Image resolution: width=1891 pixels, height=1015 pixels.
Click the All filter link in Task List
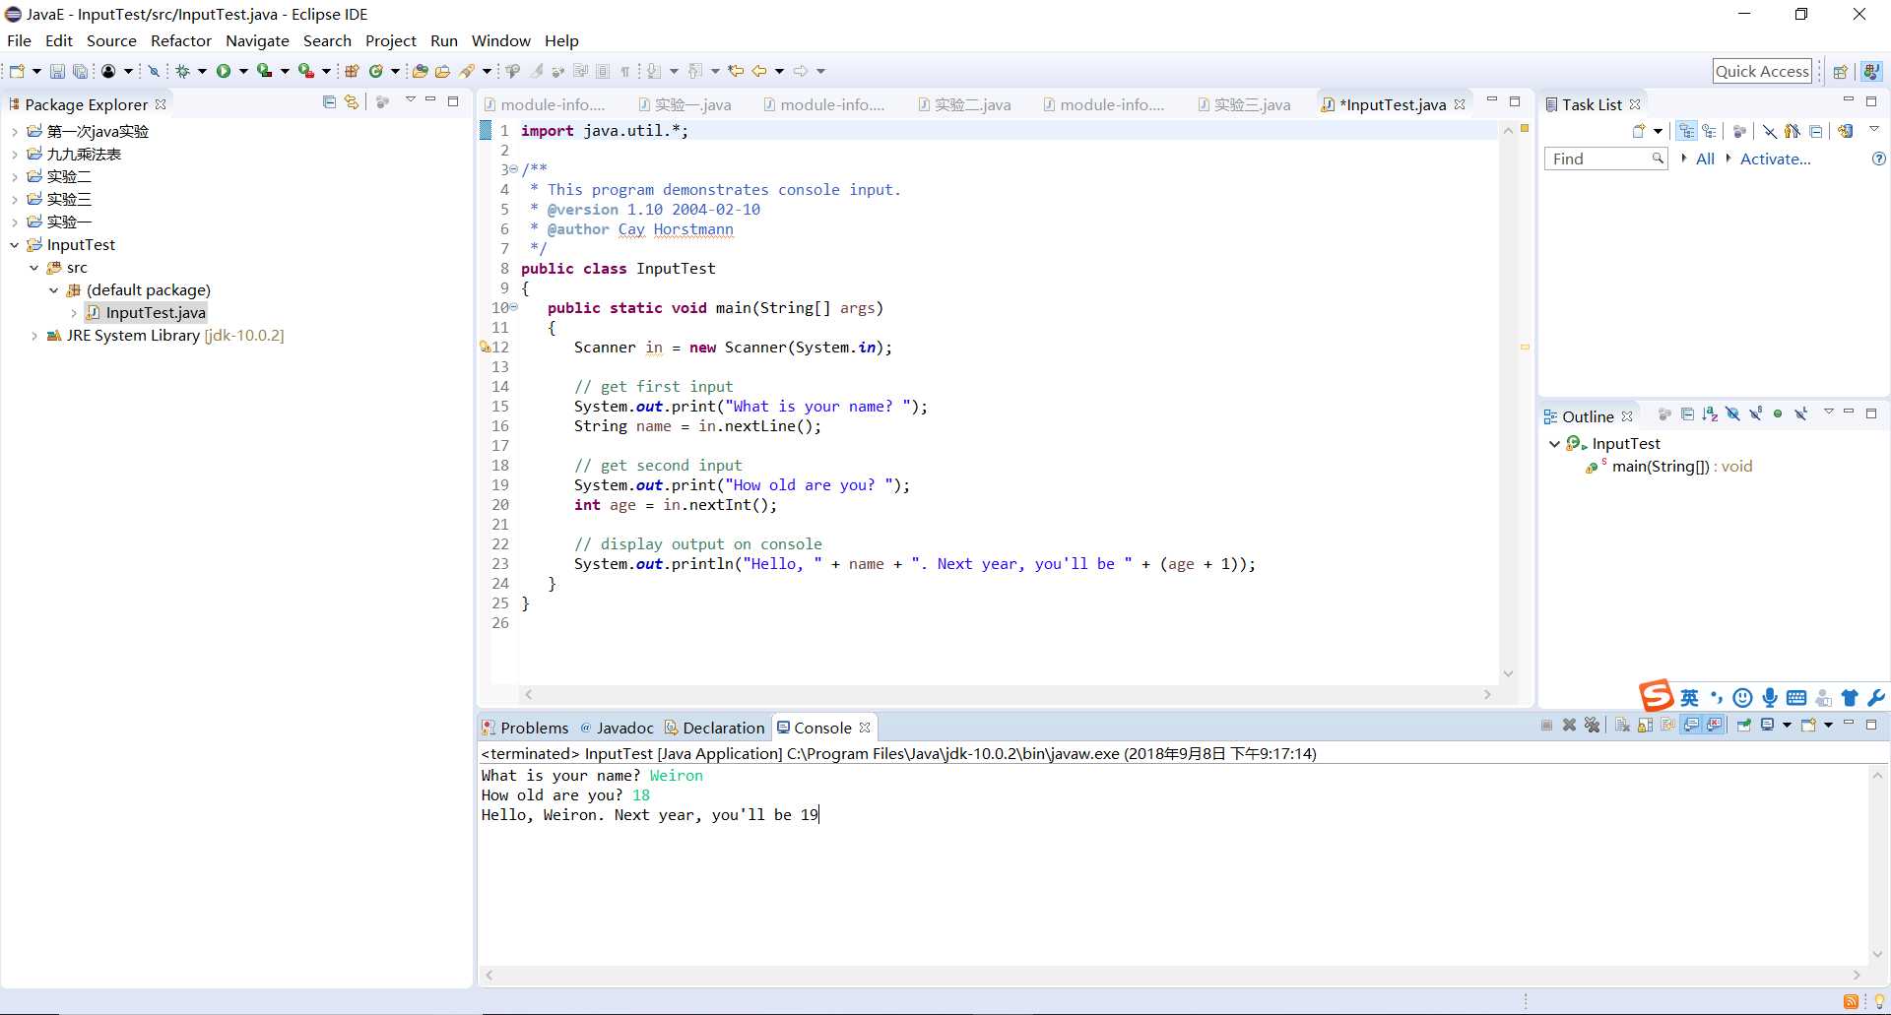click(x=1705, y=159)
